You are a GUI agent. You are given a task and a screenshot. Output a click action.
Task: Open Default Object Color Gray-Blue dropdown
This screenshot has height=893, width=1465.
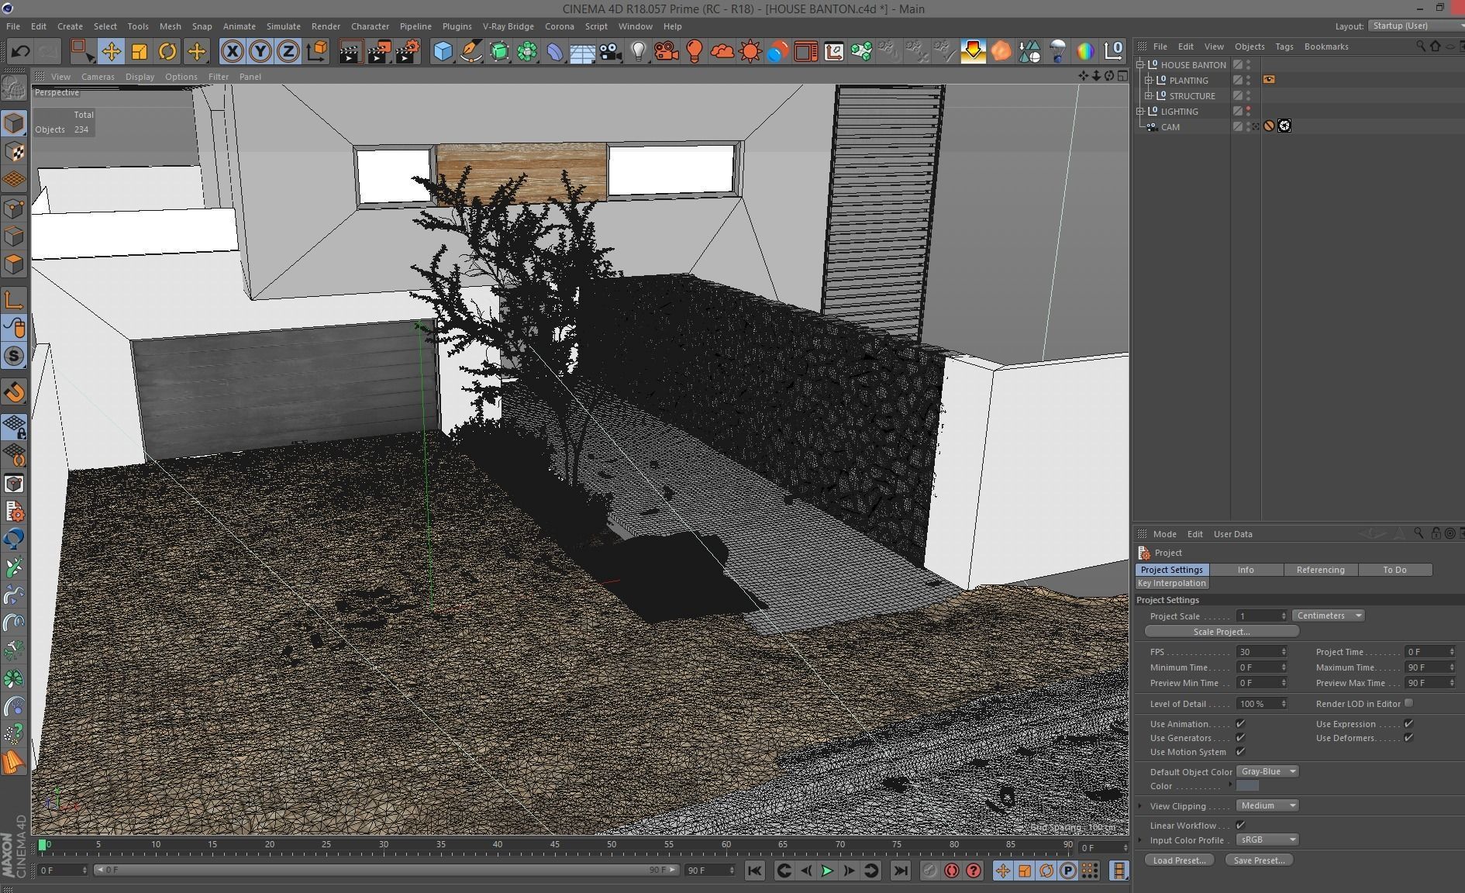[x=1267, y=771]
